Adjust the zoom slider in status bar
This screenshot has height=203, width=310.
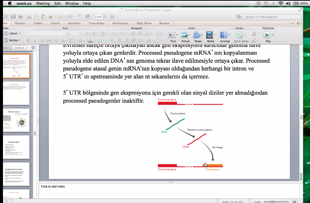click(x=272, y=202)
